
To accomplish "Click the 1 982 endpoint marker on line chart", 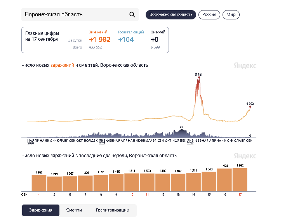I will (250, 107).
